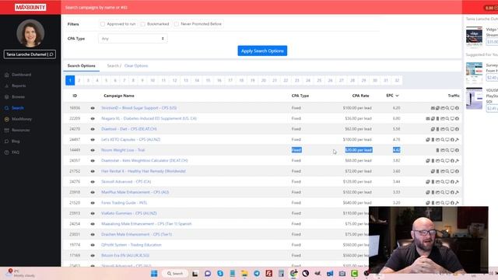
Task: Open Noom Weight Loss Trial campaign
Action: point(123,150)
